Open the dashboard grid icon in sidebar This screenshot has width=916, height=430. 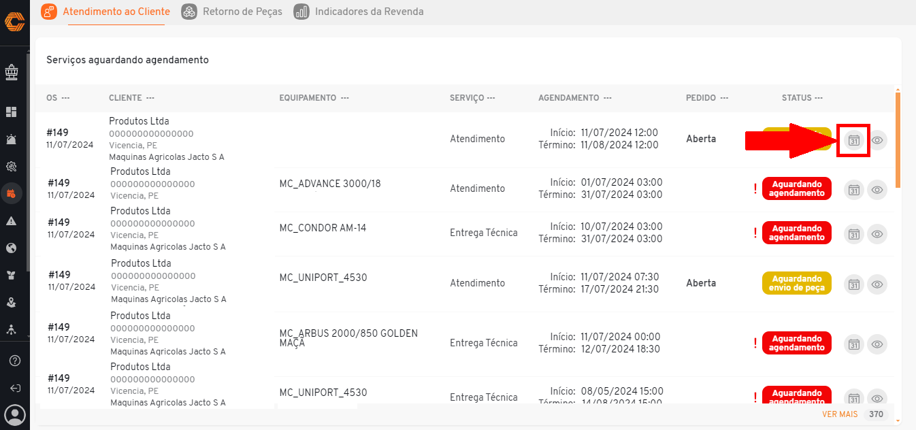12,112
